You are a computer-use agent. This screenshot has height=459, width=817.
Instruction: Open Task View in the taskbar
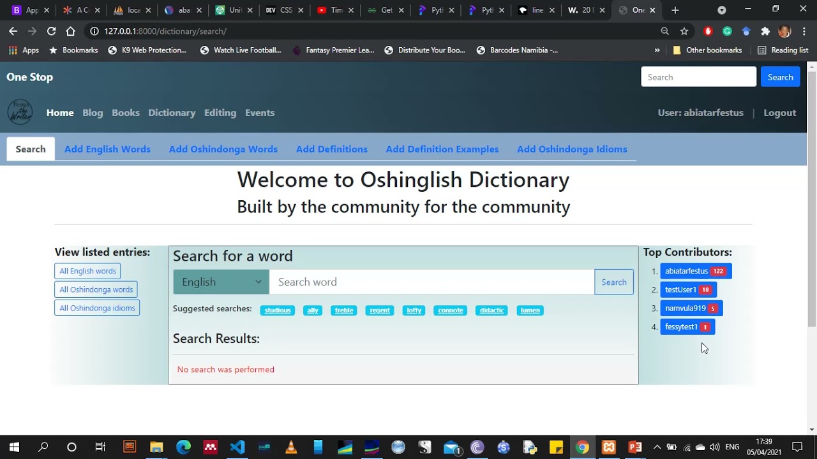click(x=100, y=447)
